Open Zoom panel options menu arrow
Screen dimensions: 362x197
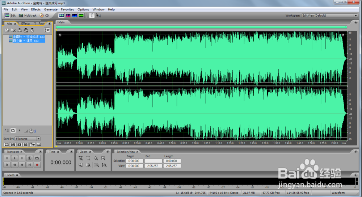pos(108,152)
